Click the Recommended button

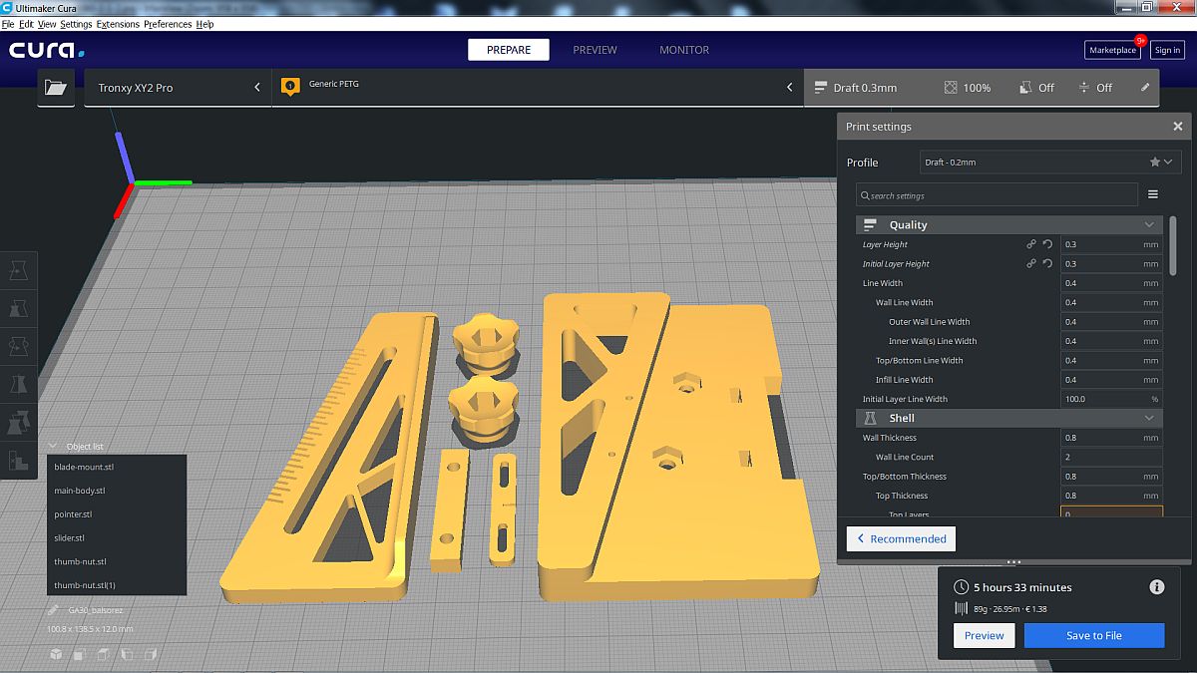901,539
